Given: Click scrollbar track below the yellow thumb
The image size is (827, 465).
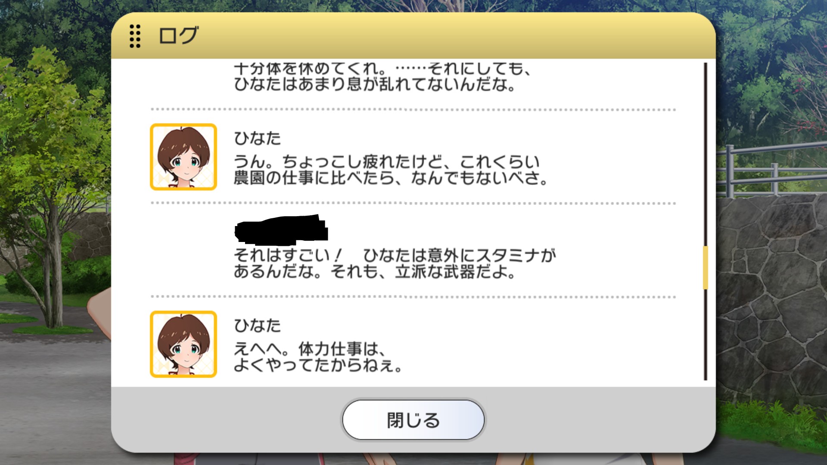Looking at the screenshot, I should tap(706, 335).
